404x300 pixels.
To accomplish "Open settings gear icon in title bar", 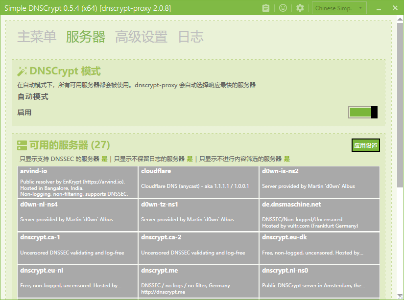I will point(300,8).
